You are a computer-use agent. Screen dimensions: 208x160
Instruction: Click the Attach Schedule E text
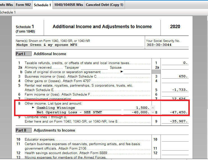[39, 90]
